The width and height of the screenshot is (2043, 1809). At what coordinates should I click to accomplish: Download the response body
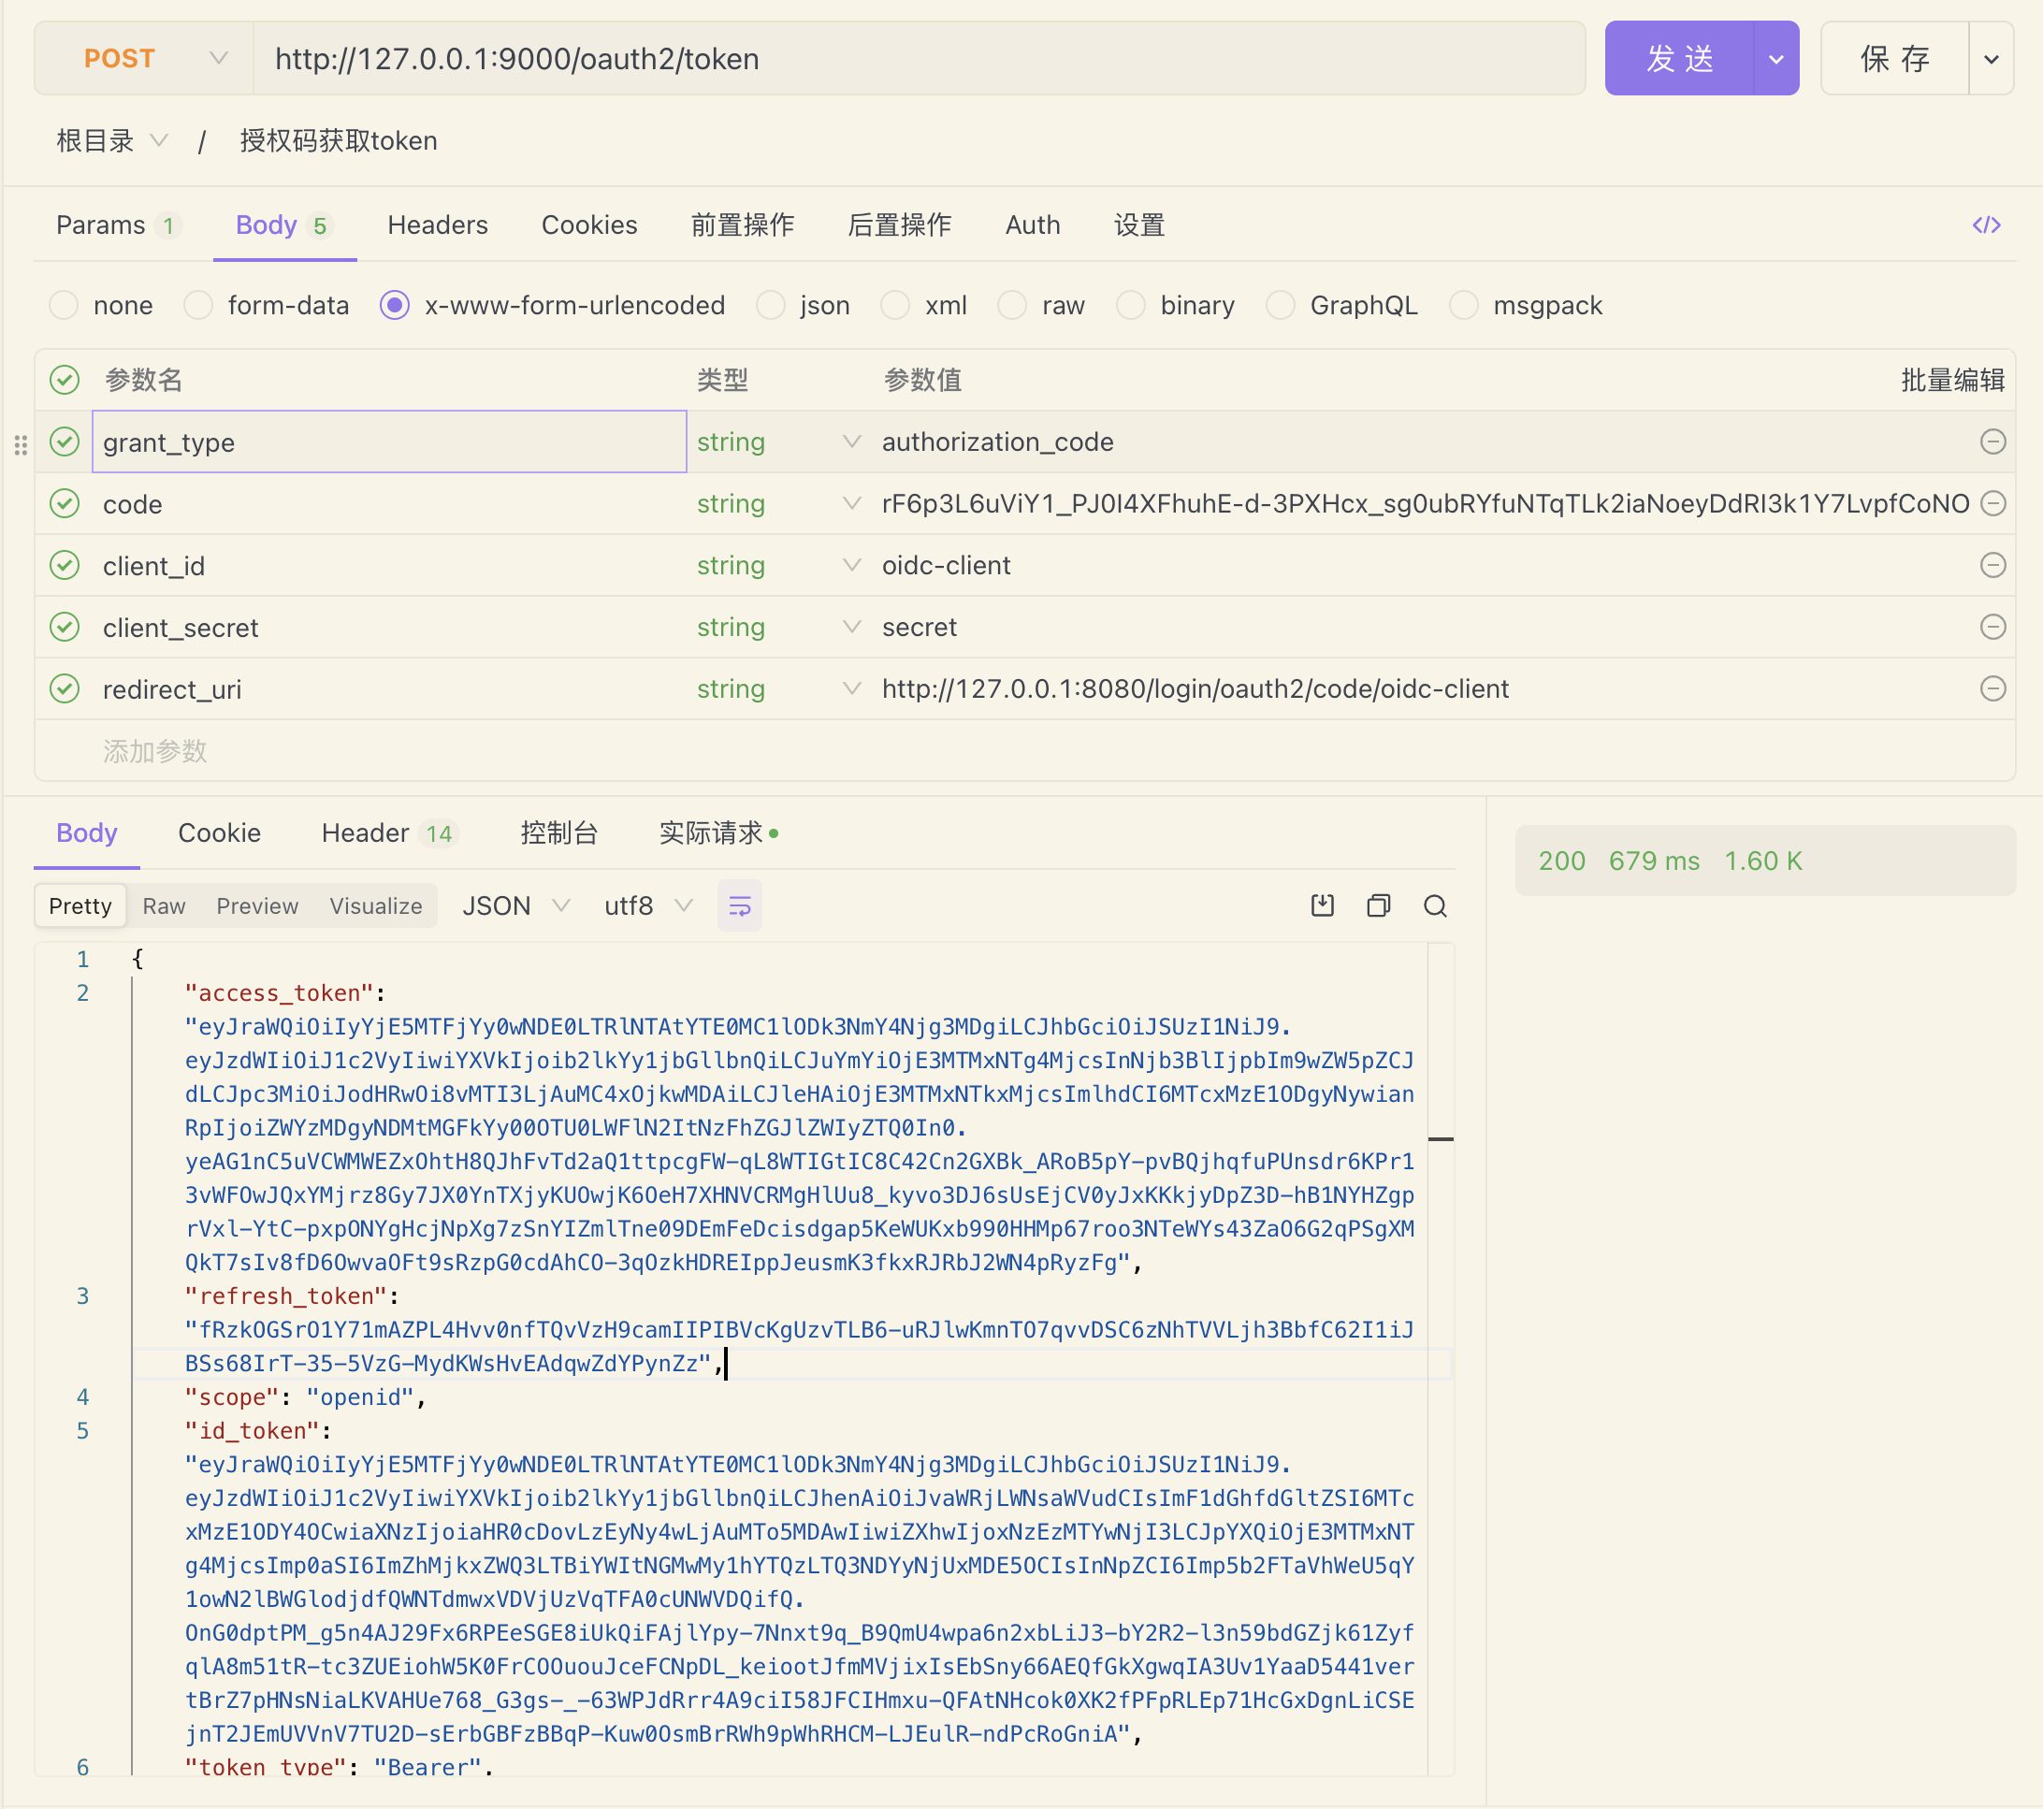click(1322, 905)
